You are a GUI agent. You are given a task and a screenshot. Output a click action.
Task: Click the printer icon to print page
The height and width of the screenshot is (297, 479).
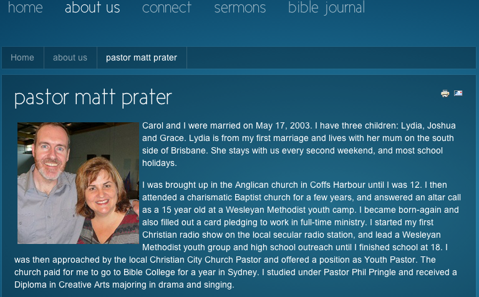[x=445, y=94]
